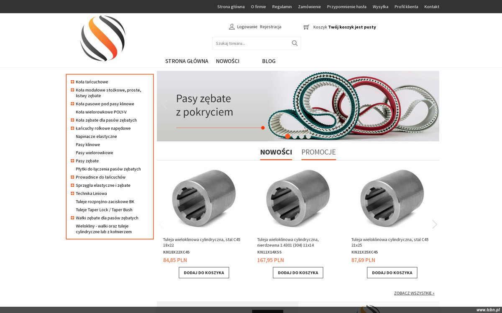Expand the Koła modułowe stożkowe category
This screenshot has width=502, height=313.
[x=72, y=90]
